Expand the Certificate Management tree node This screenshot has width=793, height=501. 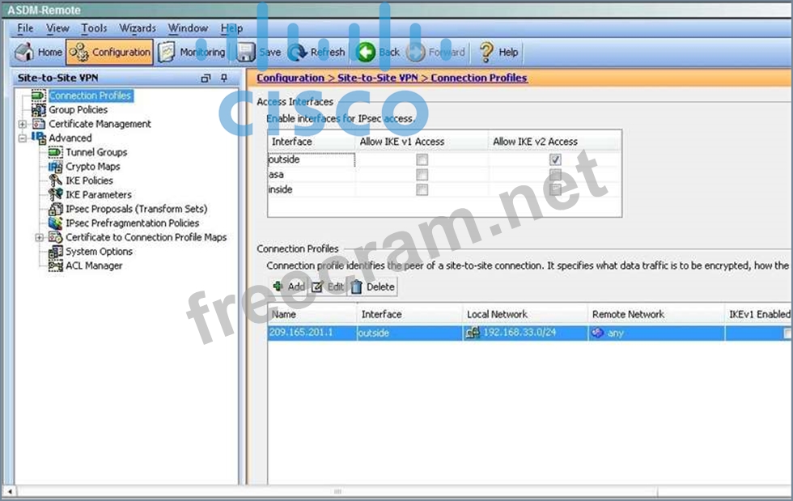[23, 125]
